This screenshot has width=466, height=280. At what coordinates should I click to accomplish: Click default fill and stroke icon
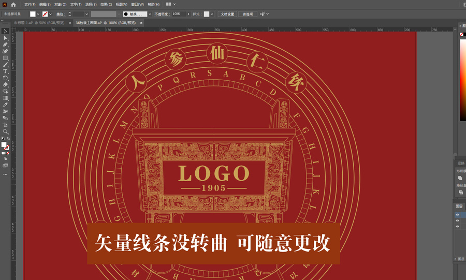pyautogui.click(x=3, y=139)
